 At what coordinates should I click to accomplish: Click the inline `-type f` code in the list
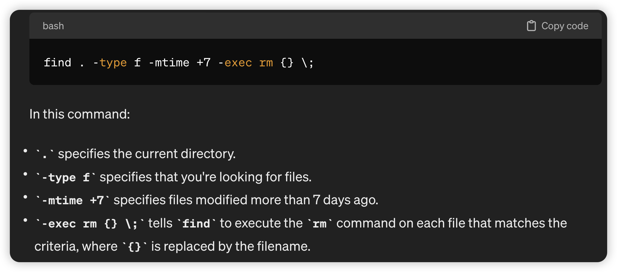coord(66,177)
